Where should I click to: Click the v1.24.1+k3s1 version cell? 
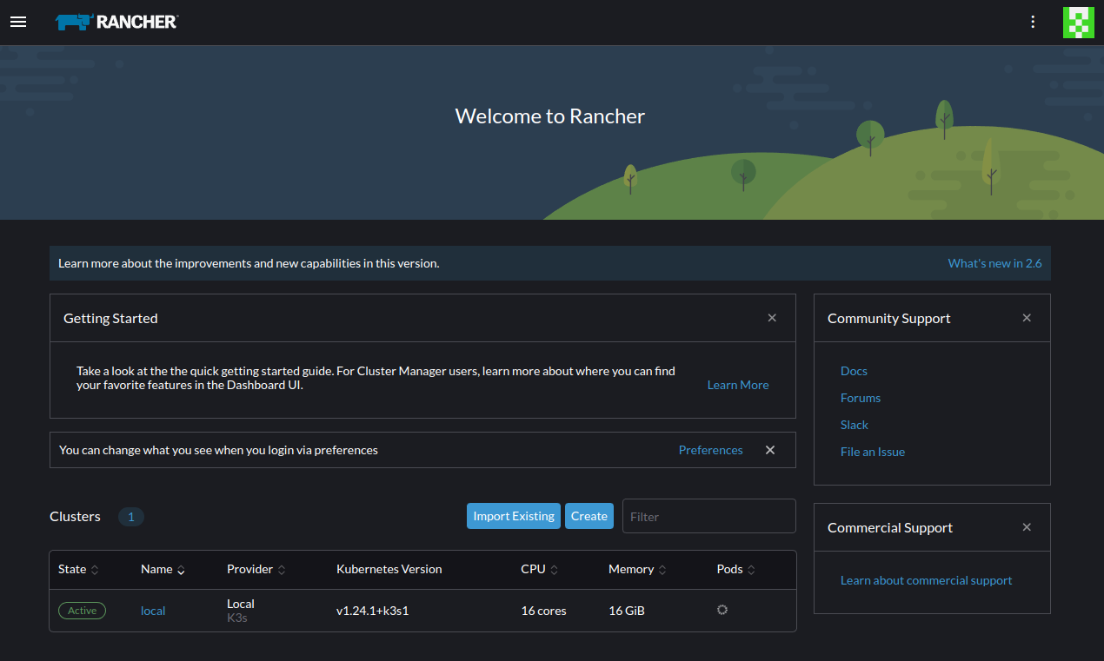coord(372,611)
